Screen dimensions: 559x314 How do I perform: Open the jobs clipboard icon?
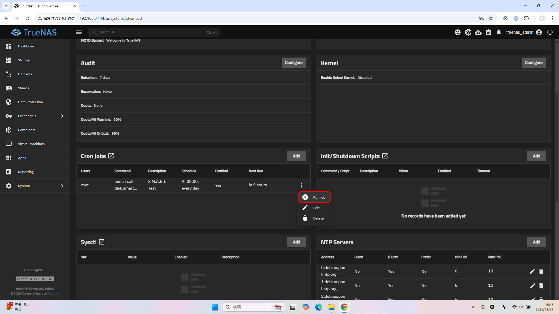pyautogui.click(x=489, y=32)
